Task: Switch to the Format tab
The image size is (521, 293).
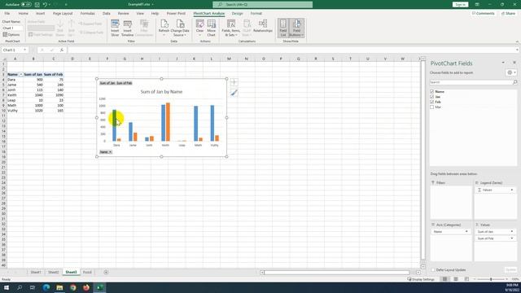Action: click(x=256, y=13)
